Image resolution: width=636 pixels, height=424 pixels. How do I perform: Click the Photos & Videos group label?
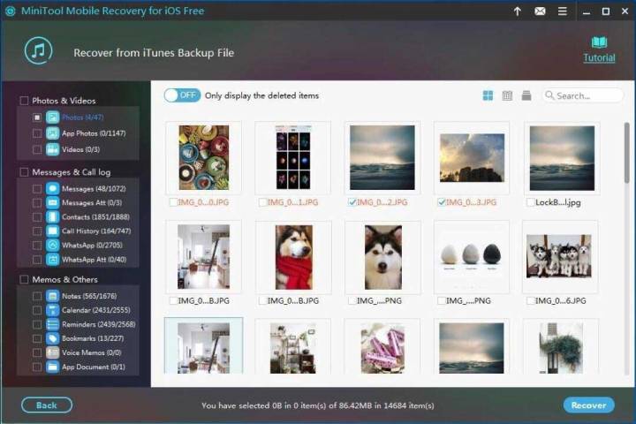tap(64, 101)
